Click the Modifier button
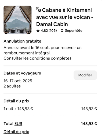Viewport: 102px width, 139px height. pos(85,75)
